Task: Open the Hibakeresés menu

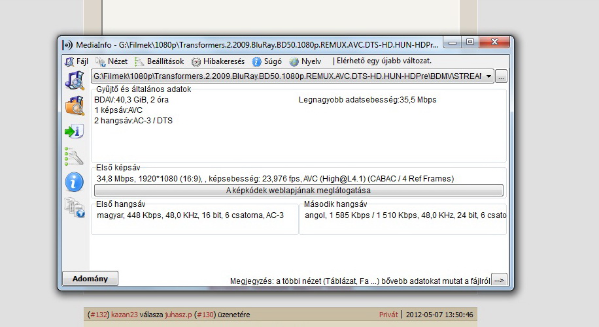Action: (218, 61)
